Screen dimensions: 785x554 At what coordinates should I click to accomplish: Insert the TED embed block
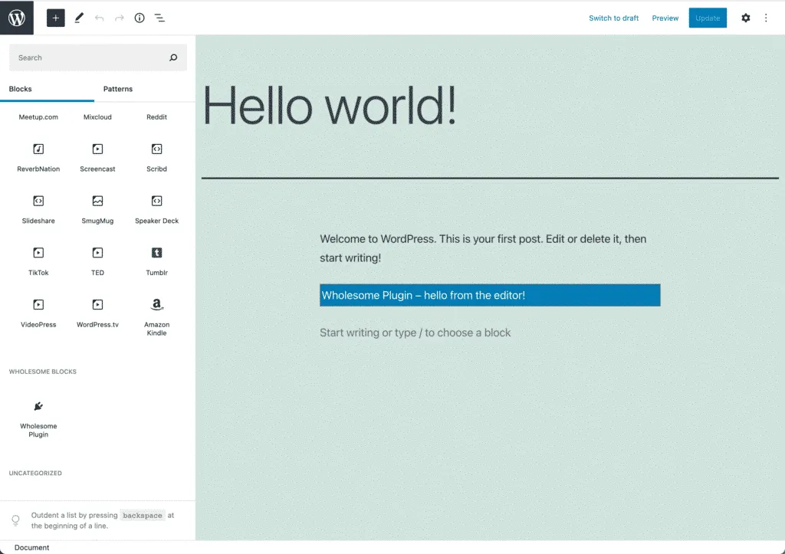pos(97,261)
